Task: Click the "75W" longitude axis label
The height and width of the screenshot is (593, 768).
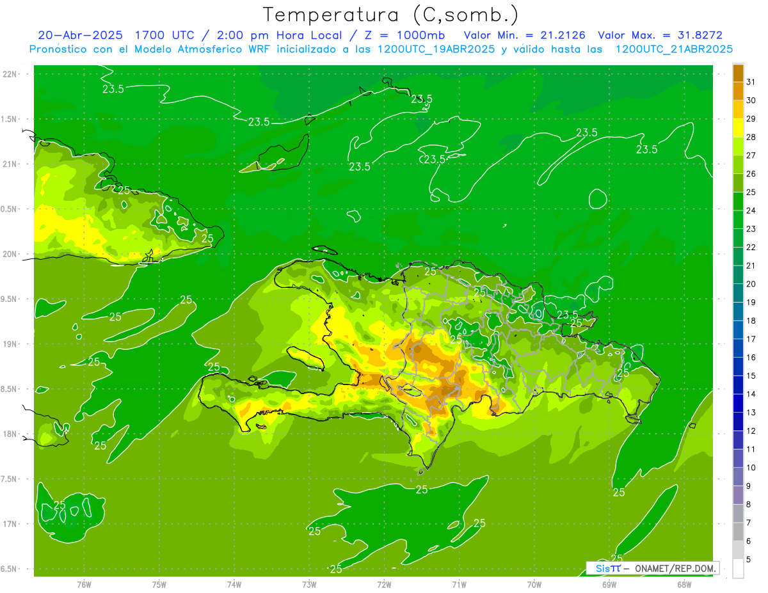Action: pyautogui.click(x=159, y=584)
